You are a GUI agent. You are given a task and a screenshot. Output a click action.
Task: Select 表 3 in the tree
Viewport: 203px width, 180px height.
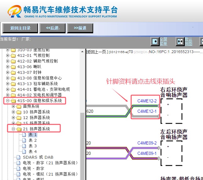tap(33, 146)
